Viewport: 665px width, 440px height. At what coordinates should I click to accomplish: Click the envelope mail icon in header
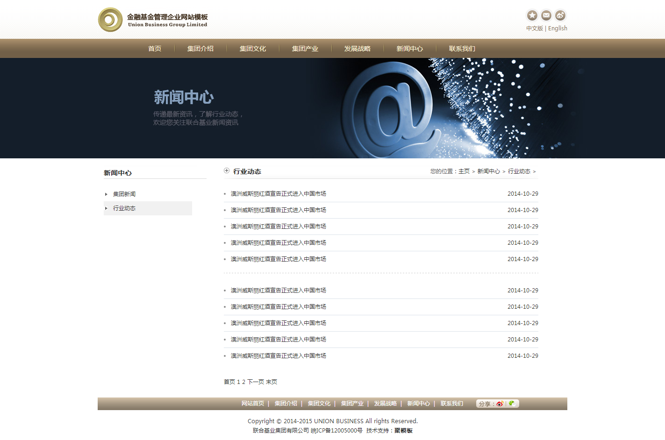click(546, 15)
